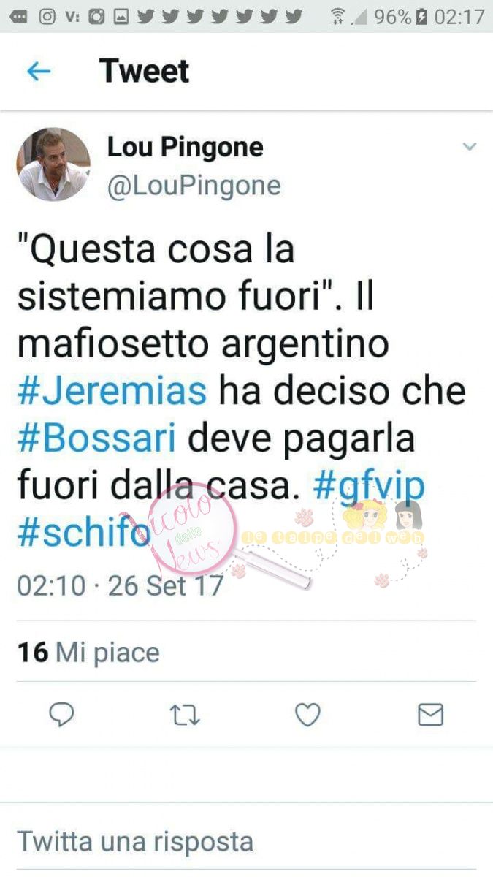Tap the battery indicator in status bar

pyautogui.click(x=421, y=16)
